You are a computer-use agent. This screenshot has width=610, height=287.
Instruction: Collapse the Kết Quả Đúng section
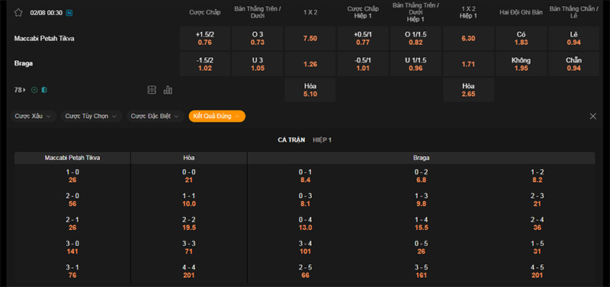217,116
